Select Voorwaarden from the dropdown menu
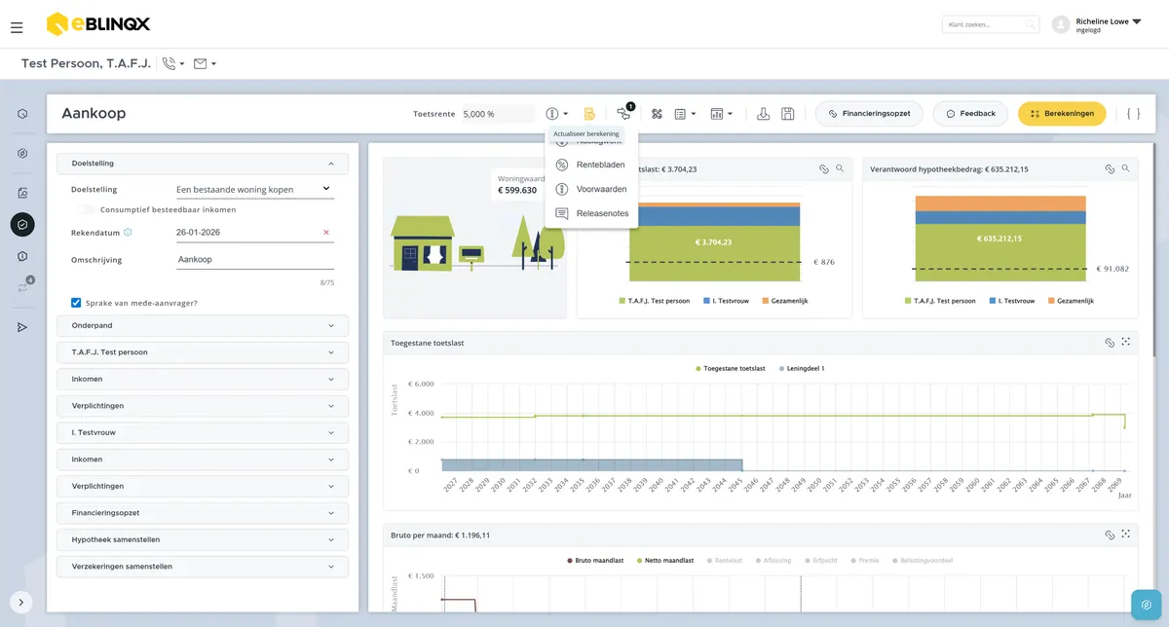The width and height of the screenshot is (1169, 627). click(592, 189)
